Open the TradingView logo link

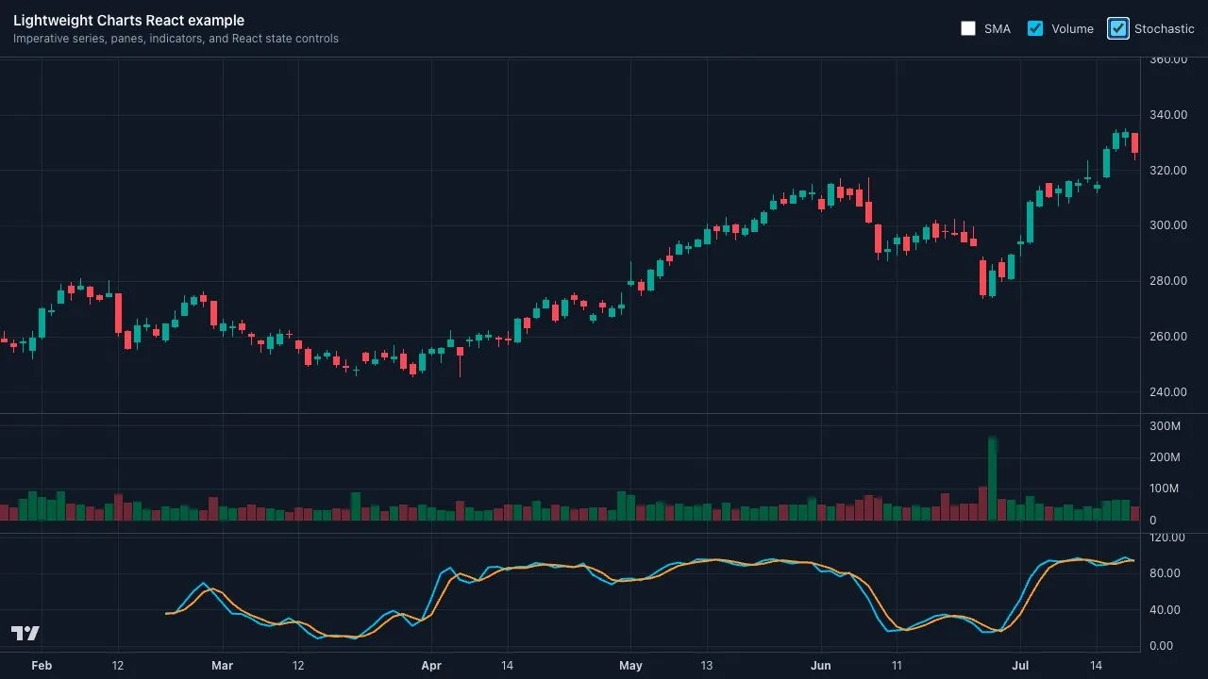click(25, 633)
